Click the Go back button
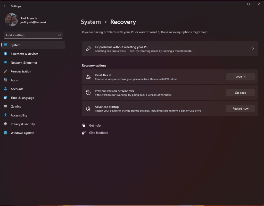The image size is (264, 206). [x=240, y=93]
